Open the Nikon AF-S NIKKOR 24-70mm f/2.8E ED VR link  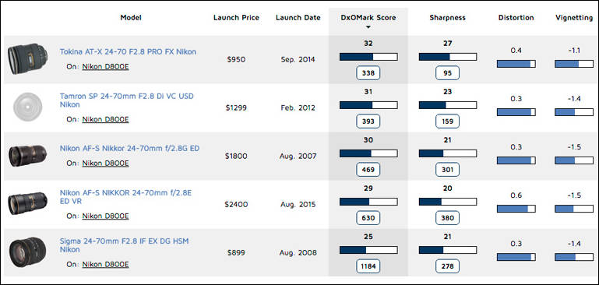[125, 197]
